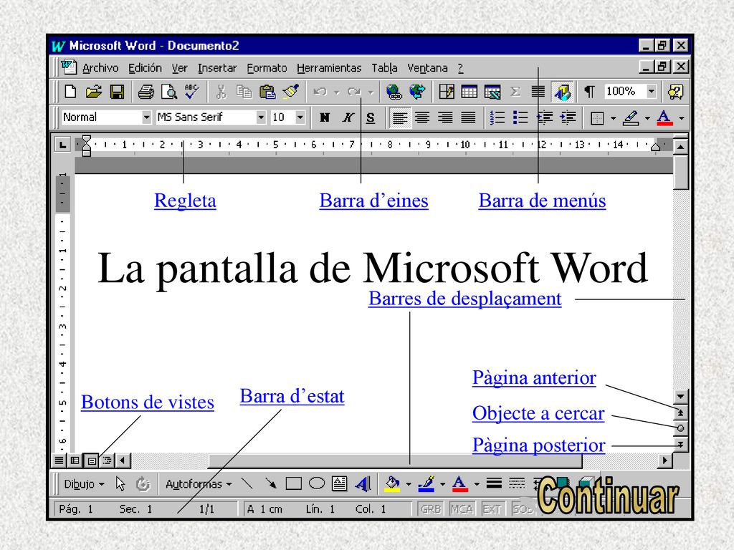Follow the Barra d'eines link
The width and height of the screenshot is (734, 550).
(x=373, y=201)
